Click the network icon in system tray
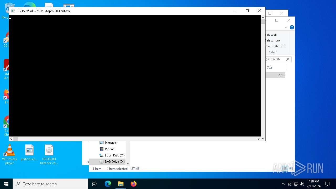336x189 pixels. coord(296,184)
